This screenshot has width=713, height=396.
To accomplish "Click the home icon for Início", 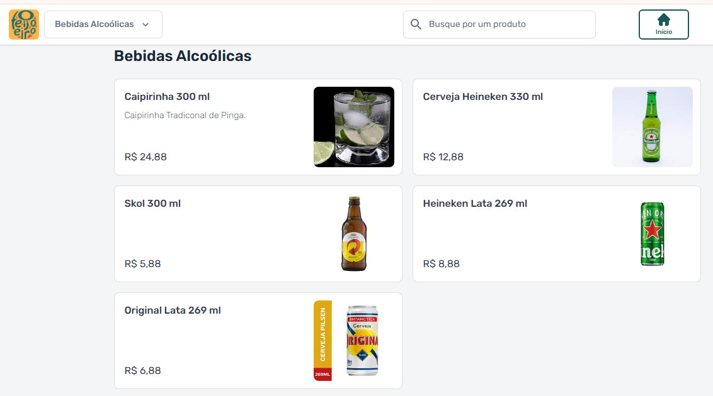I will point(663,20).
